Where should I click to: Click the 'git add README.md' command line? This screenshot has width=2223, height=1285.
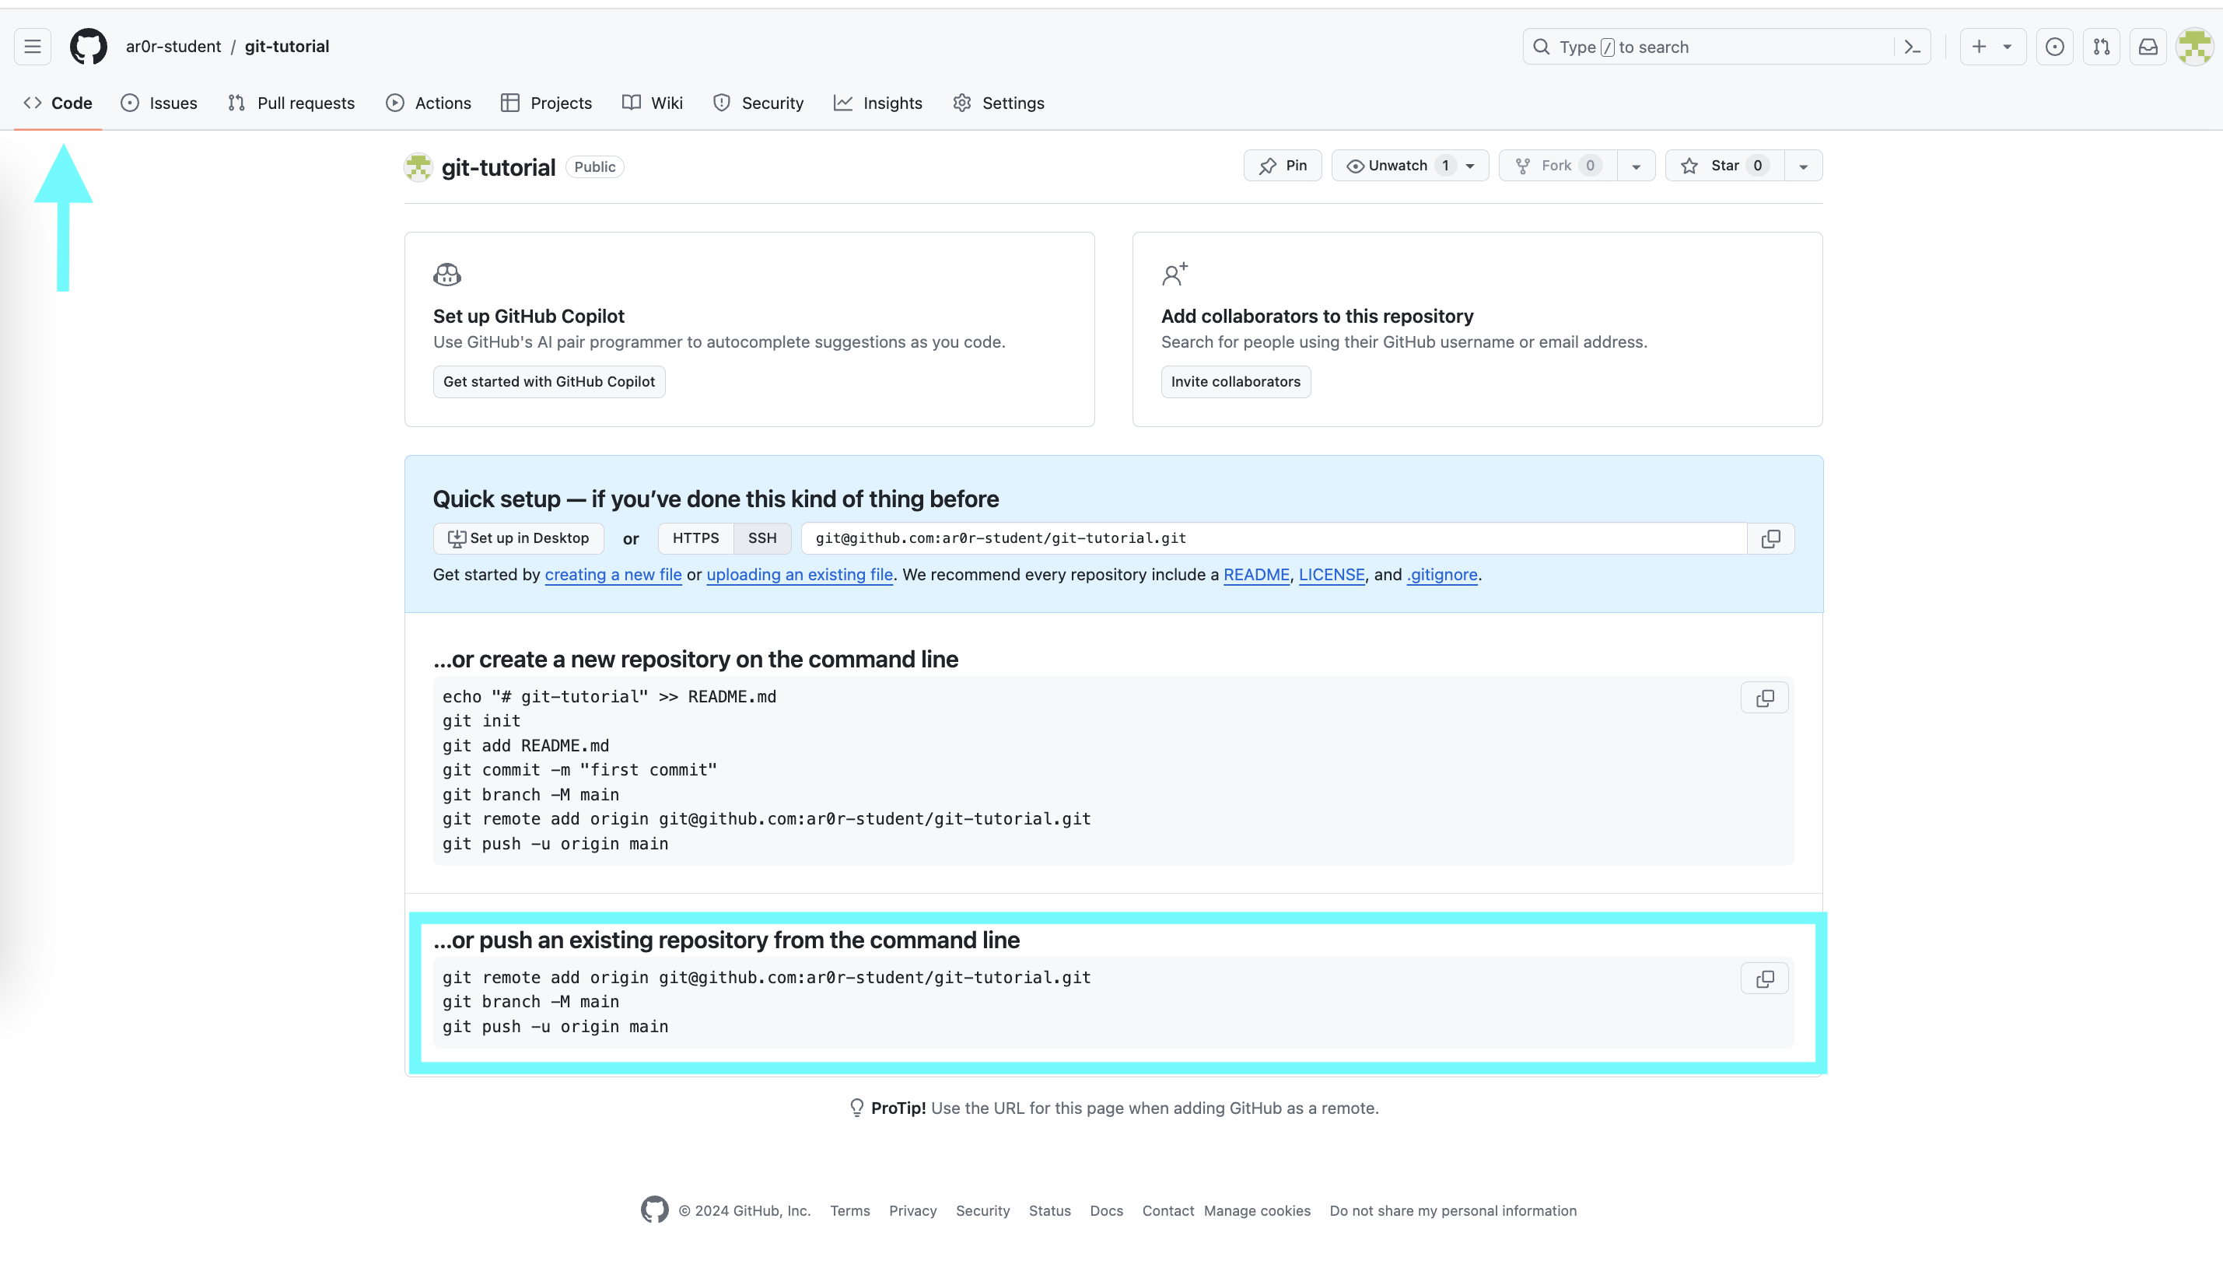(526, 746)
